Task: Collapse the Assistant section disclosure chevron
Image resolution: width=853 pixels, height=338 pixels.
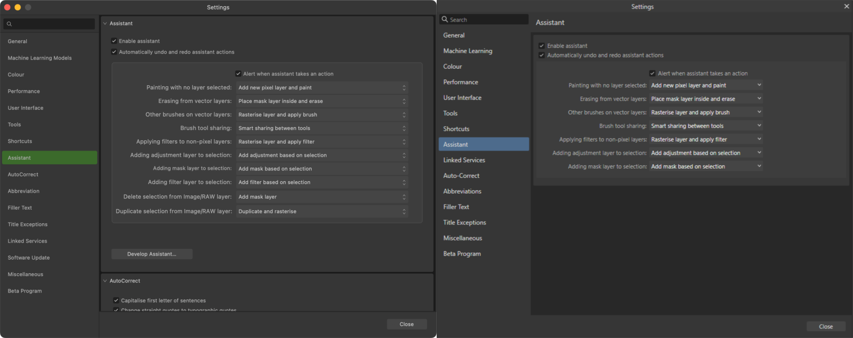Action: (x=105, y=23)
